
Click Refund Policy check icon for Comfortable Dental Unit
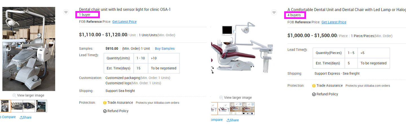coord(314,94)
